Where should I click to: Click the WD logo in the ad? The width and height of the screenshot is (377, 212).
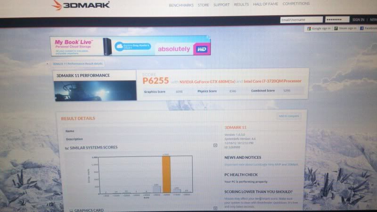202,49
